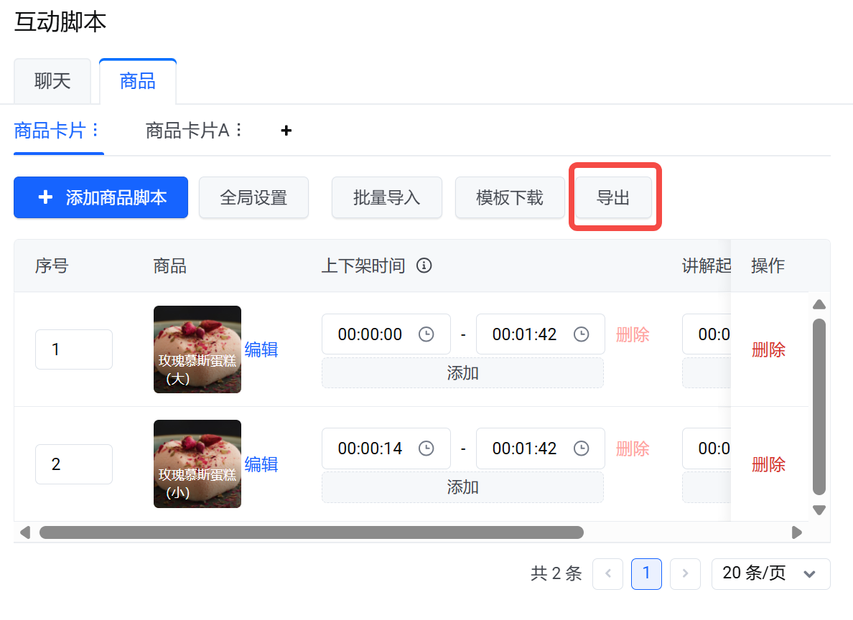The width and height of the screenshot is (853, 620).
Task: Click the 模板下载 button
Action: point(510,197)
